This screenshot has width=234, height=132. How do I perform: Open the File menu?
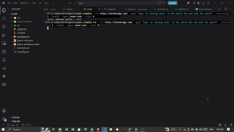pos(9,3)
